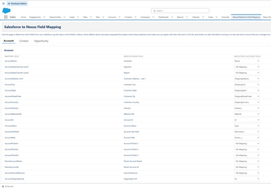Viewport: 271px width, 189px height.
Task: Open the ShippingCountry dropdown
Action: [247, 102]
